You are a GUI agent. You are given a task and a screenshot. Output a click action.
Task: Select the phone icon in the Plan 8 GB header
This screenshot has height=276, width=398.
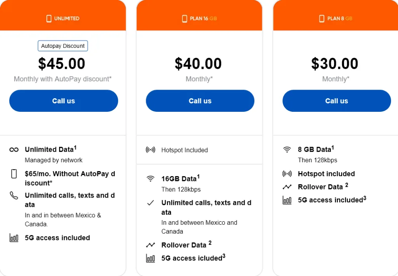click(x=321, y=18)
